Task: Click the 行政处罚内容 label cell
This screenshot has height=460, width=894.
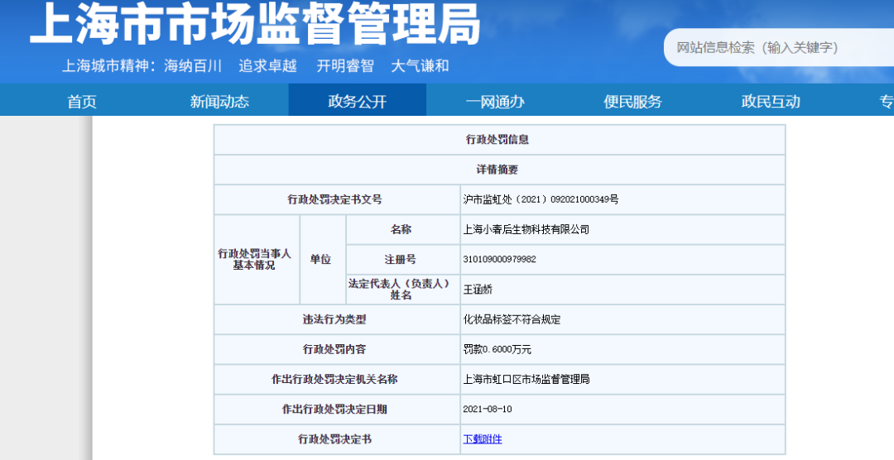Action: click(x=337, y=349)
